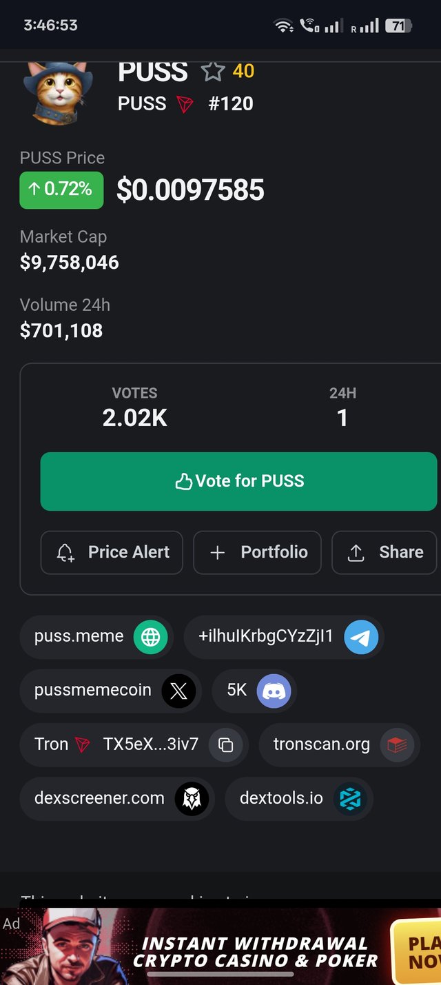Click the puss.meme link text
The height and width of the screenshot is (985, 441).
[x=79, y=636]
